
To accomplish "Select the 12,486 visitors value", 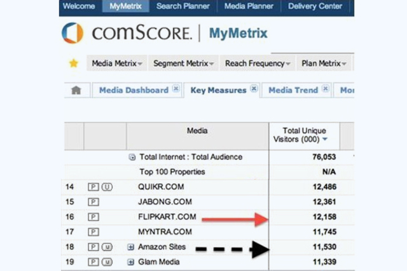I will pyautogui.click(x=324, y=187).
